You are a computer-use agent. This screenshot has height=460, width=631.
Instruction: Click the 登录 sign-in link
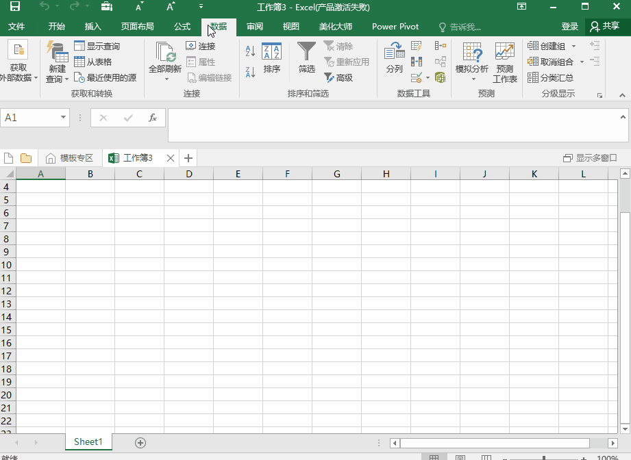(570, 27)
